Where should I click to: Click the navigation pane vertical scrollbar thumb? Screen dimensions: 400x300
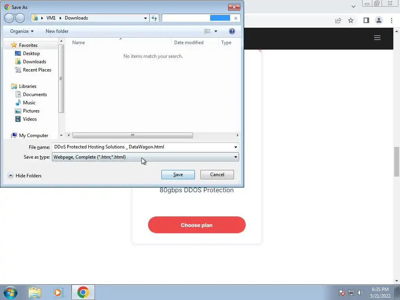click(61, 79)
